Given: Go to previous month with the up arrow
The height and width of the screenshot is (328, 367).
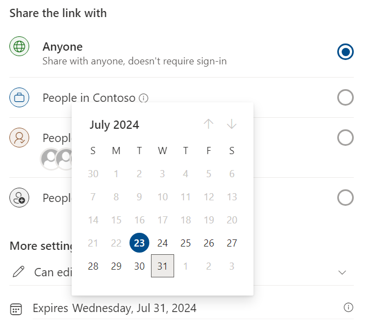Looking at the screenshot, I should [208, 124].
